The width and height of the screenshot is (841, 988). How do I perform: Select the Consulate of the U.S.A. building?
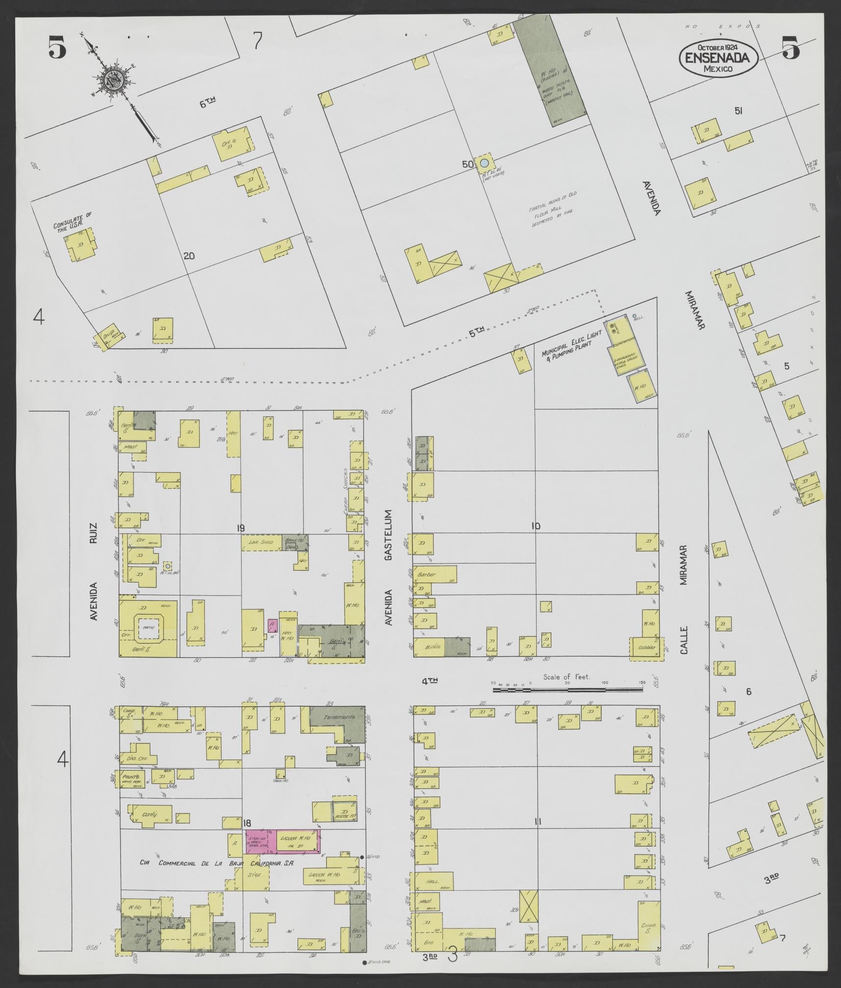pyautogui.click(x=81, y=246)
